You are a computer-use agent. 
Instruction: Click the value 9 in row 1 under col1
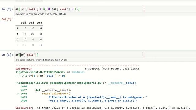click(x=25, y=28)
